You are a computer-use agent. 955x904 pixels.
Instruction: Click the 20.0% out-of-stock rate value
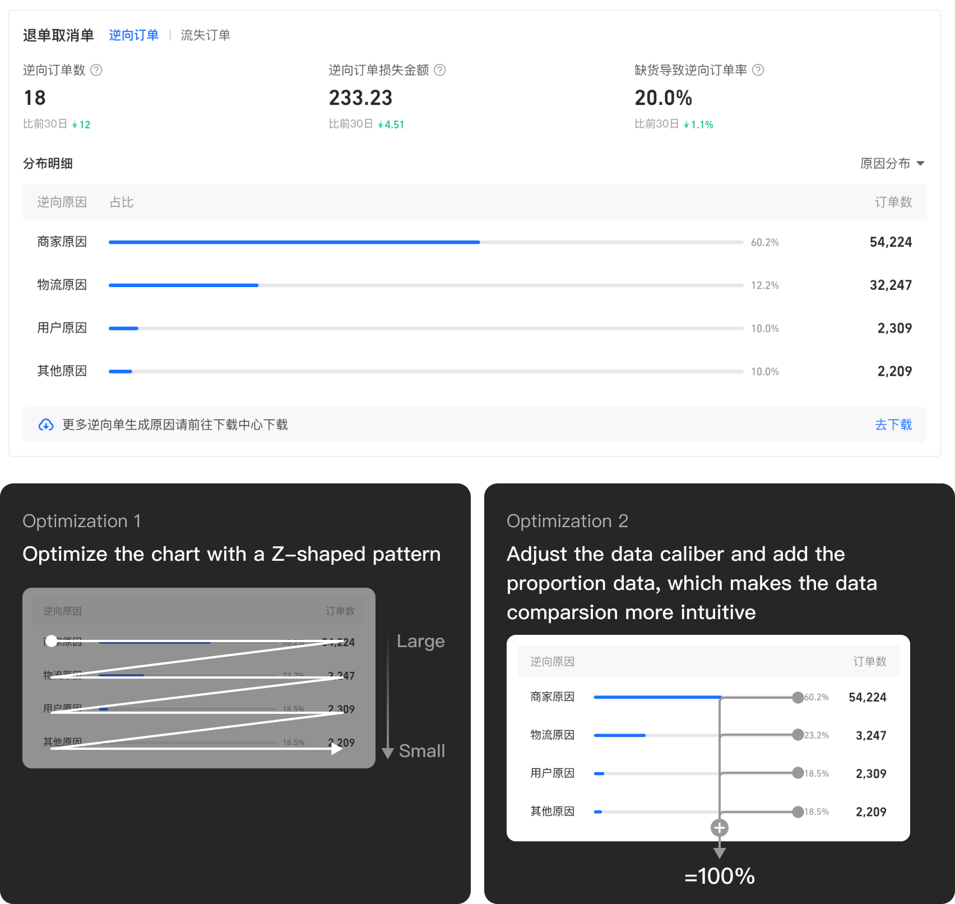[x=663, y=98]
